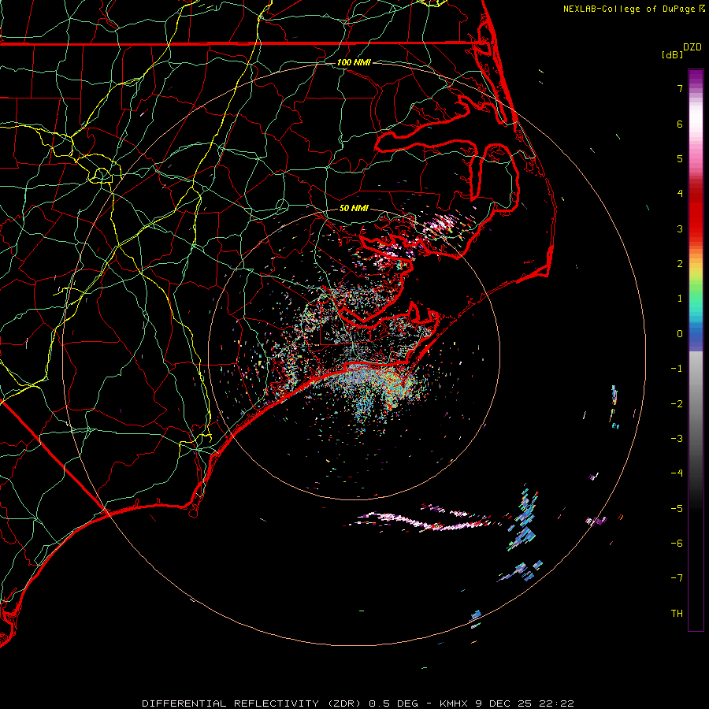Click the 7 dB value on color scale
Viewport: 709px width, 709px height.
(x=680, y=88)
